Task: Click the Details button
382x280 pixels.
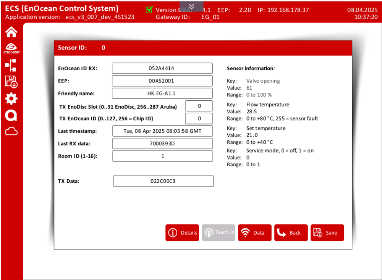Action: point(182,233)
